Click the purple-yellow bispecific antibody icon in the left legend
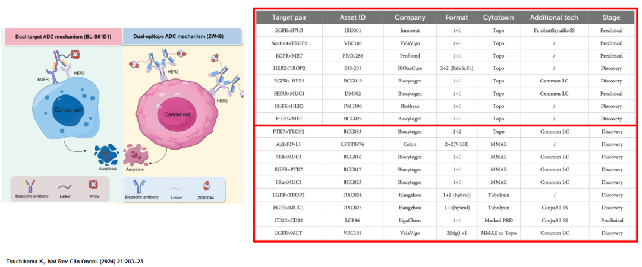Viewport: 642px width, 267px height. pos(30,186)
